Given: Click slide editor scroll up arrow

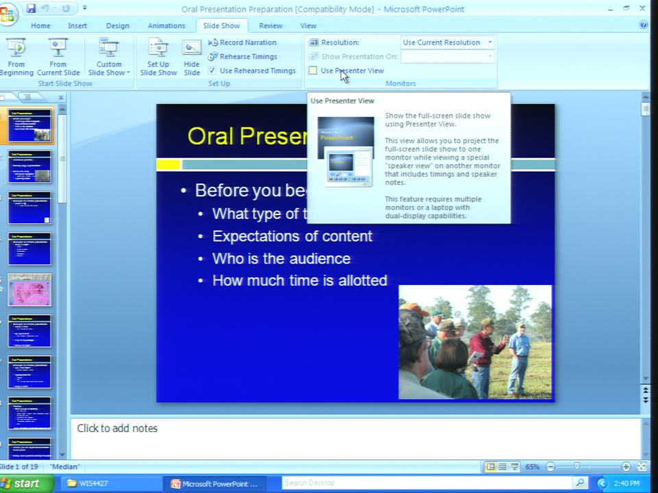Looking at the screenshot, I should [x=646, y=97].
